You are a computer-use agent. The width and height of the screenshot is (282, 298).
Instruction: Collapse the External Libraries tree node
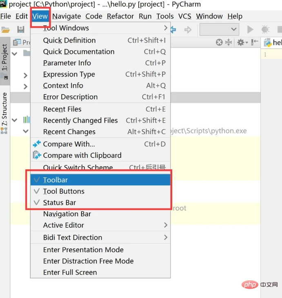point(15,120)
